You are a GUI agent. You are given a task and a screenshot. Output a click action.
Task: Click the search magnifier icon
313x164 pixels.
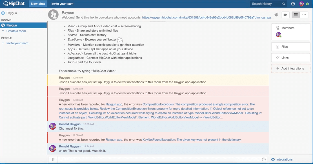[x=283, y=4]
